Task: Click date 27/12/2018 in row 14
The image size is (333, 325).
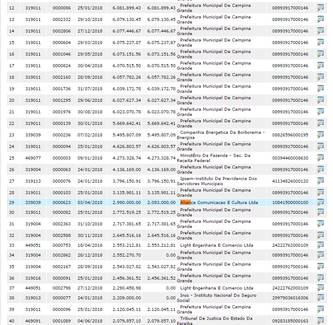Action: 90,31
